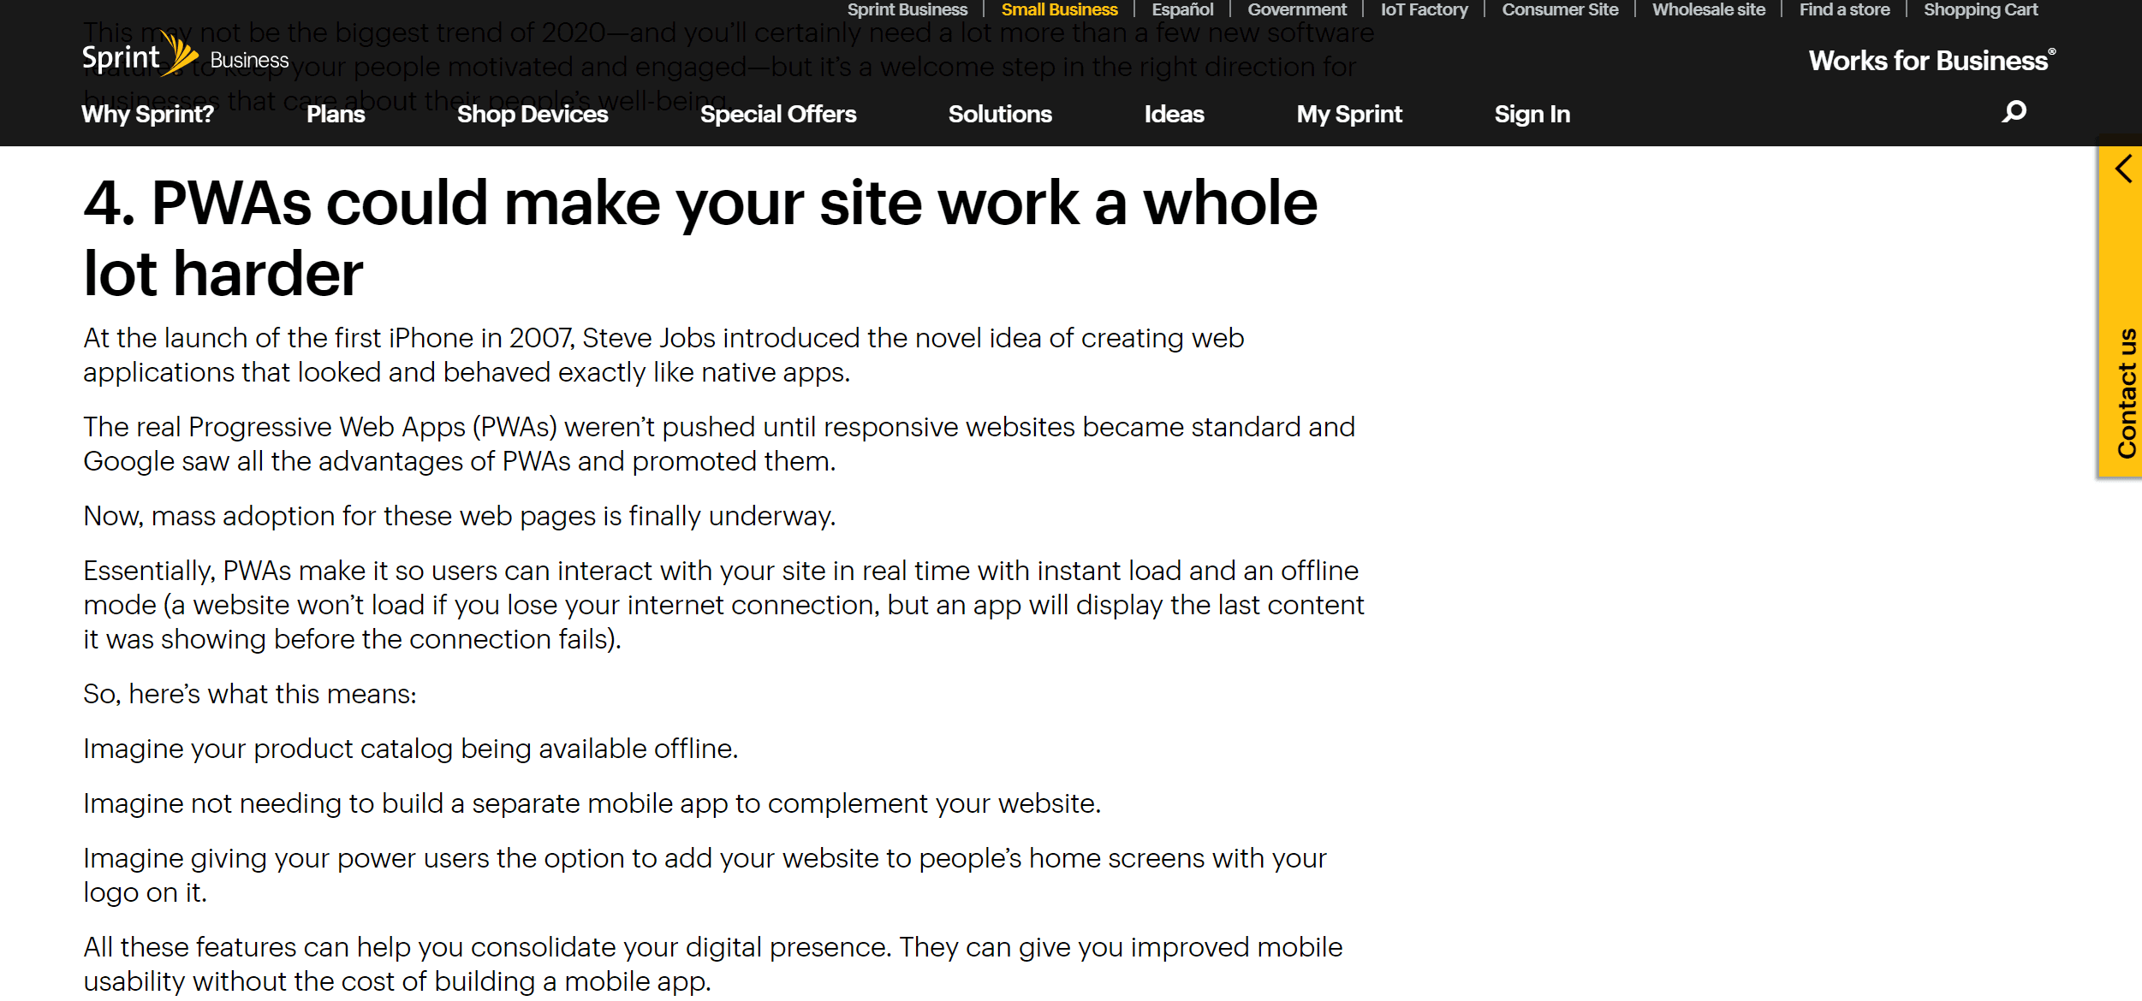Image resolution: width=2142 pixels, height=1001 pixels.
Task: Visit the IoT Factory link
Action: click(x=1424, y=9)
